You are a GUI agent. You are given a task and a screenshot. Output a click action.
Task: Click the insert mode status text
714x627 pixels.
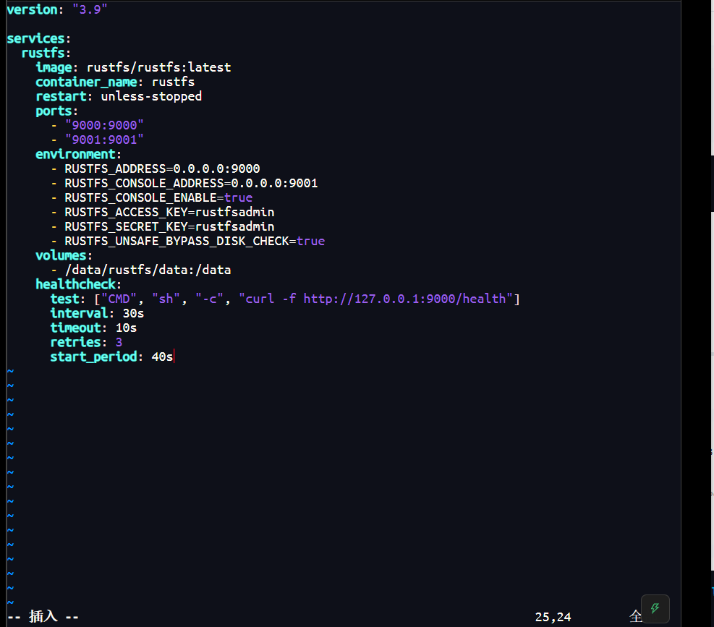click(43, 617)
